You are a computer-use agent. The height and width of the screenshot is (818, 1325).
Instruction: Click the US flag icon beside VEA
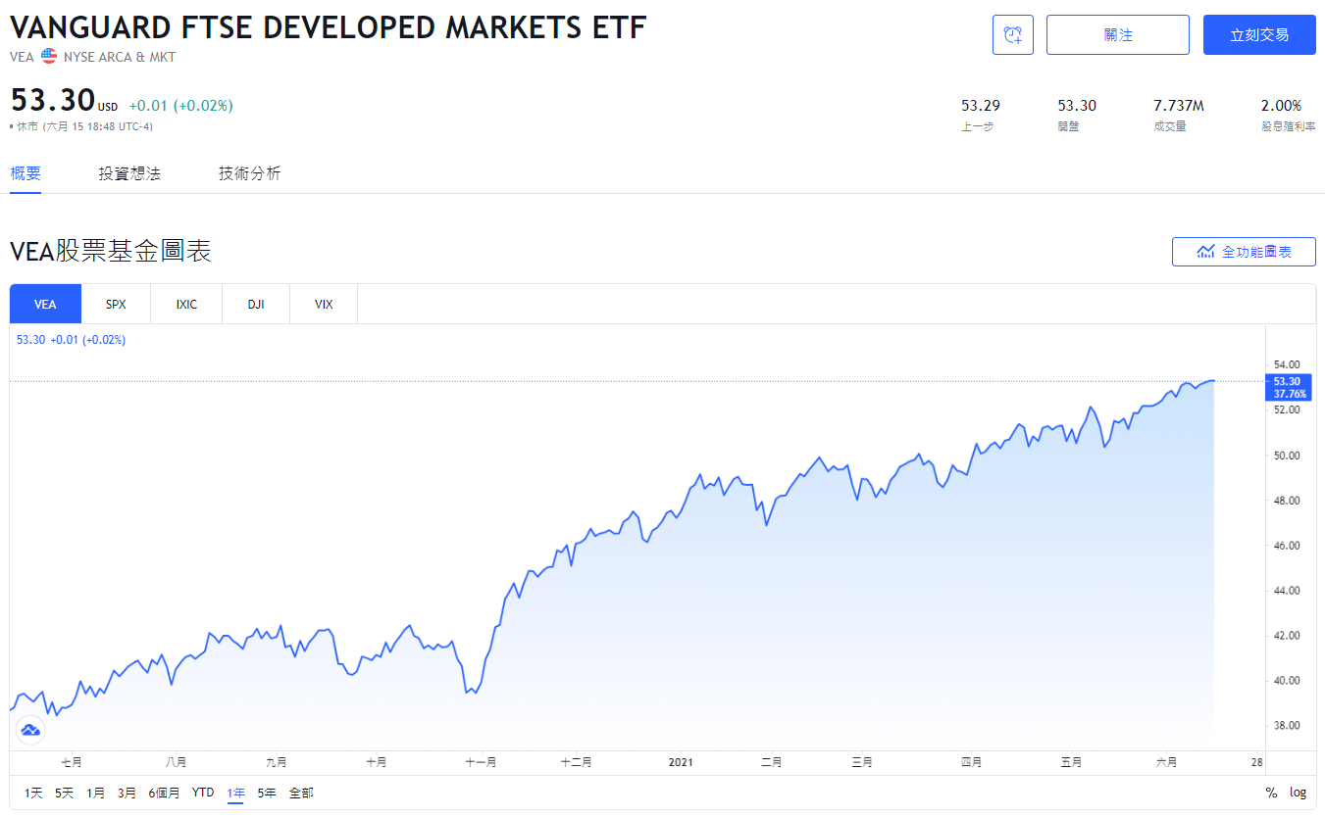point(49,57)
